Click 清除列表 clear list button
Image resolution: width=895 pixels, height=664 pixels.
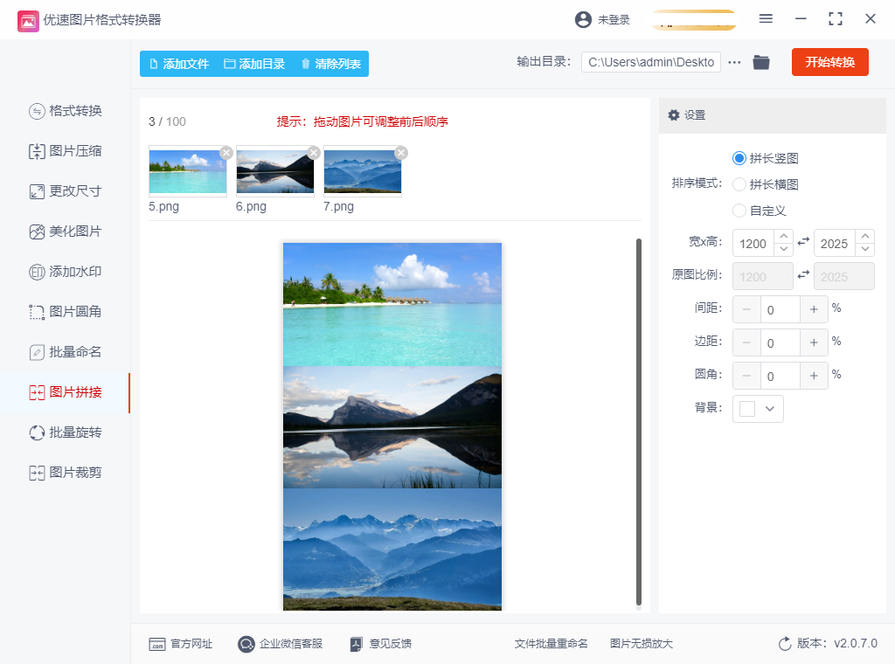pyautogui.click(x=331, y=64)
